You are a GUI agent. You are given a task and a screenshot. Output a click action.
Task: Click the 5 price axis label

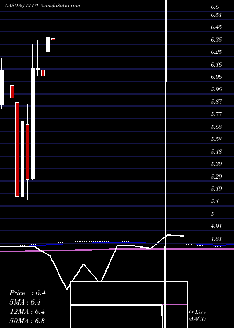212,214
